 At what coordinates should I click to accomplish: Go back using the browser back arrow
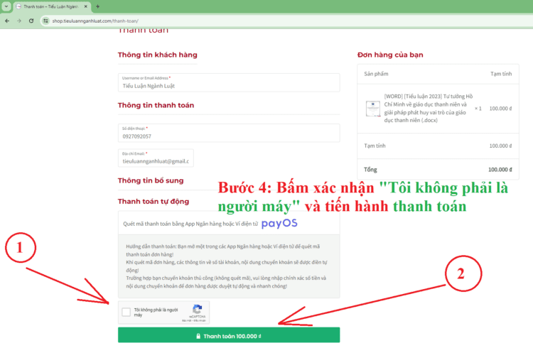pos(6,21)
